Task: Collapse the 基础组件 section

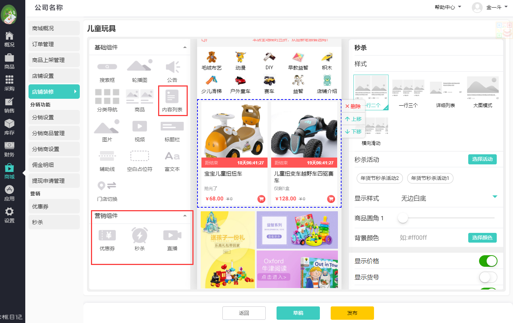Action: click(x=185, y=48)
